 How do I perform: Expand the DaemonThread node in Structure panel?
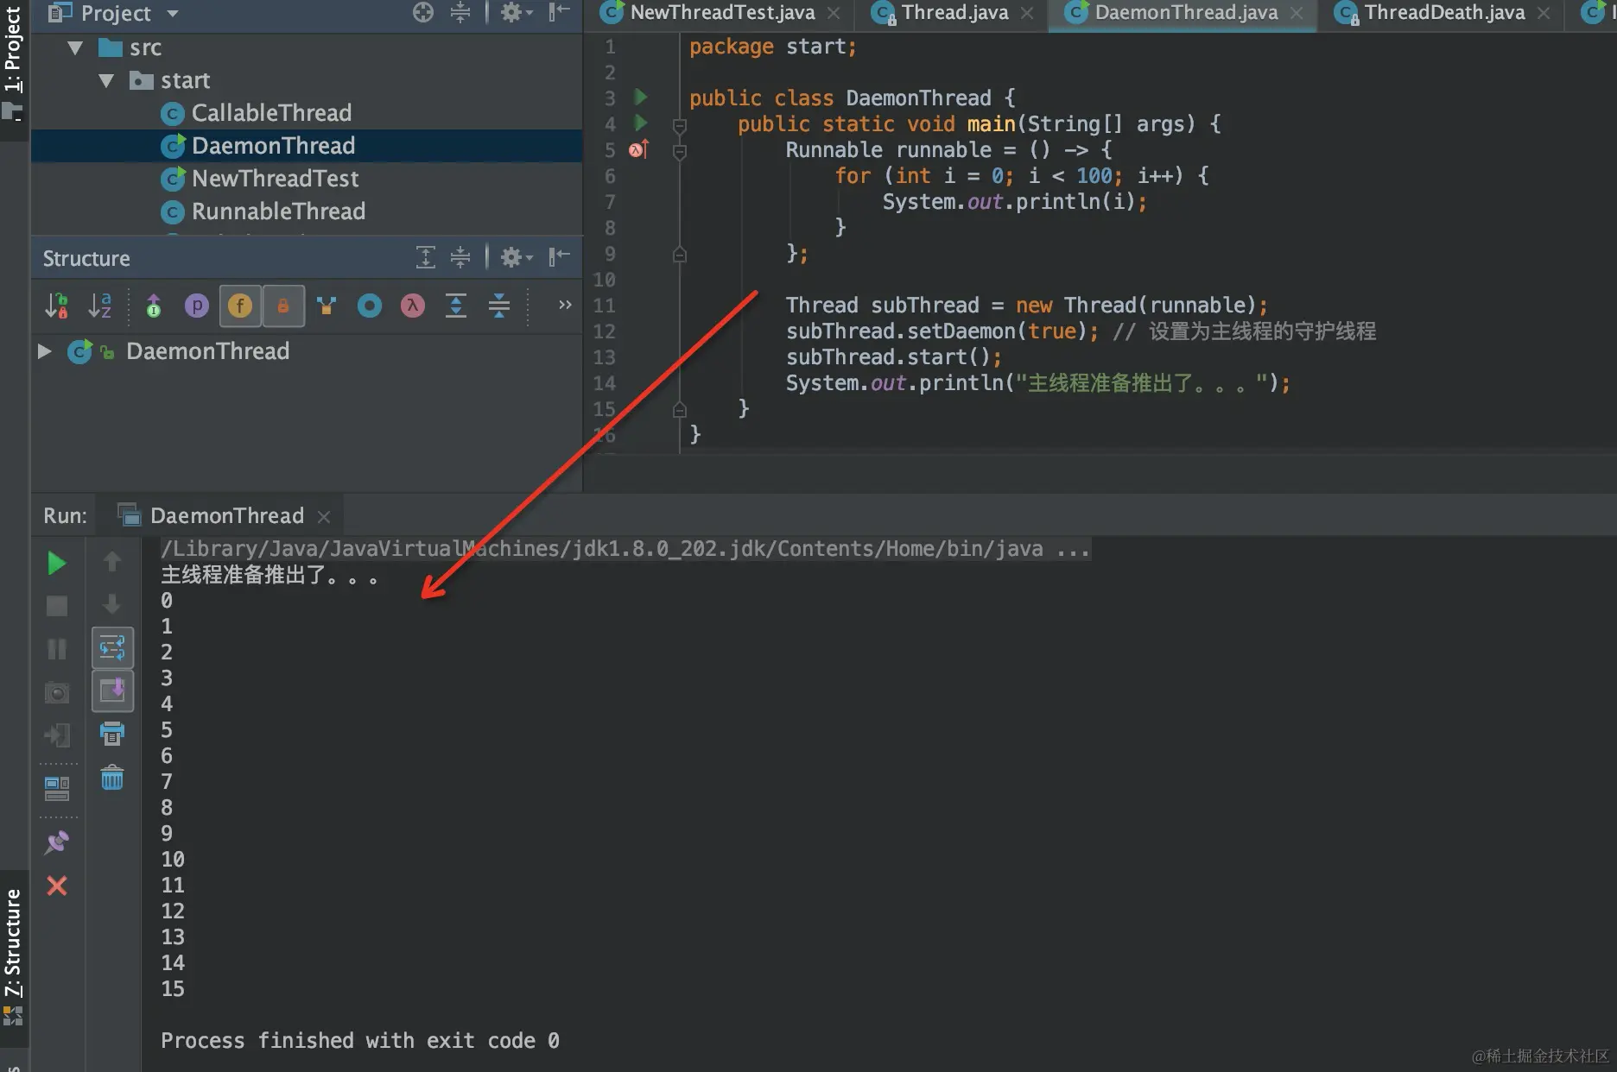pos(44,351)
